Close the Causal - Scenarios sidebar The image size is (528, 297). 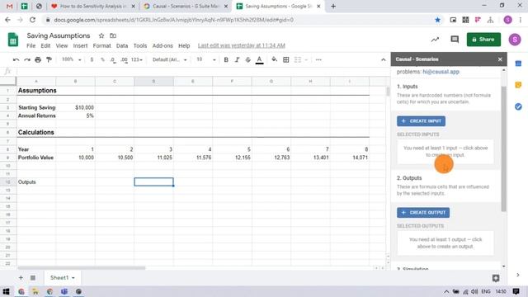point(500,59)
